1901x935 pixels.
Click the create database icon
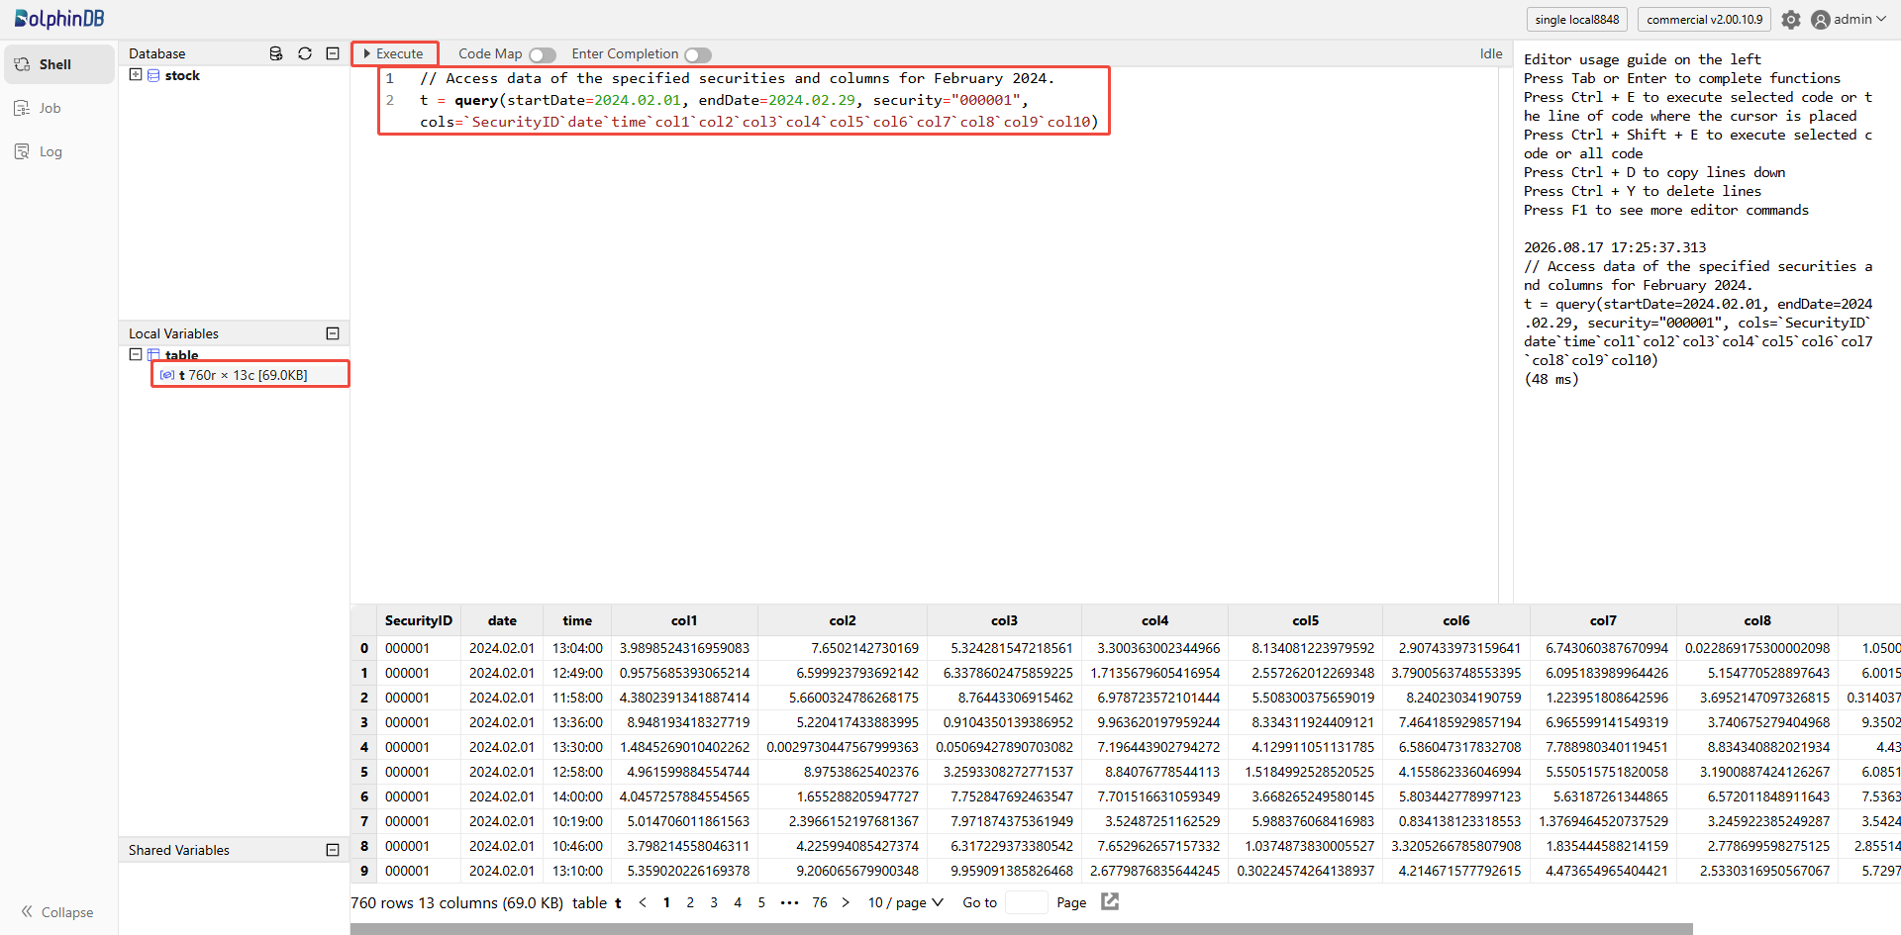coord(276,53)
